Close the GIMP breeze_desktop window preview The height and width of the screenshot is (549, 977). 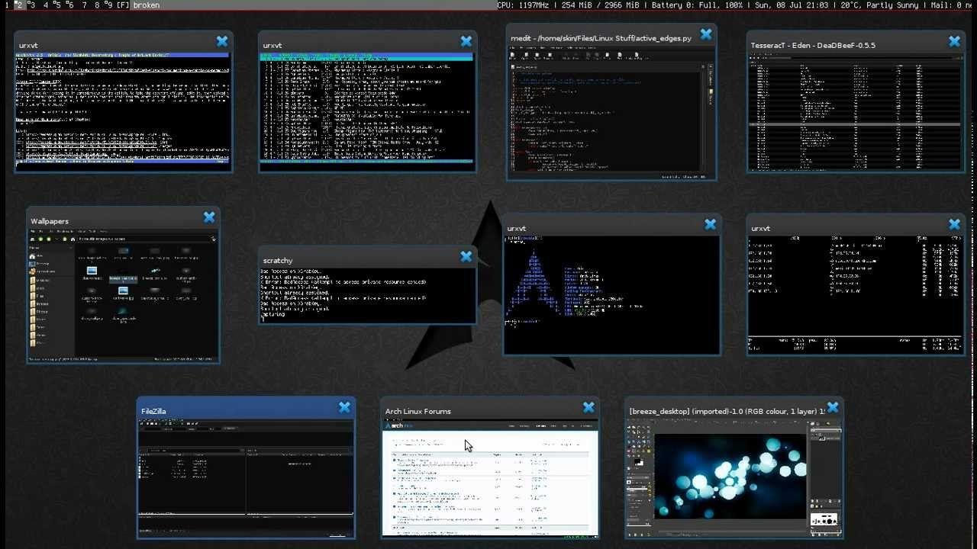tap(833, 408)
